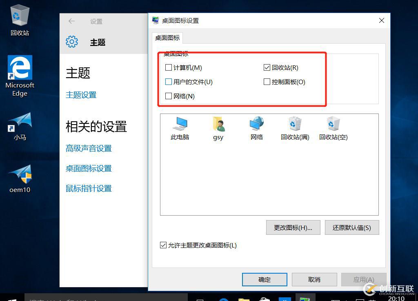Select the 网络 network icon in list
This screenshot has height=301, width=418.
[x=257, y=129]
